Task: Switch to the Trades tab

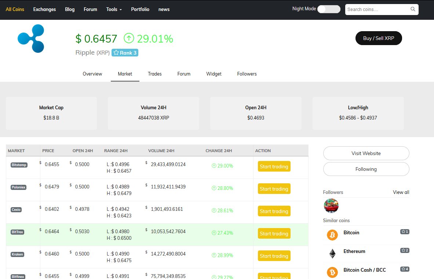Action: click(155, 74)
